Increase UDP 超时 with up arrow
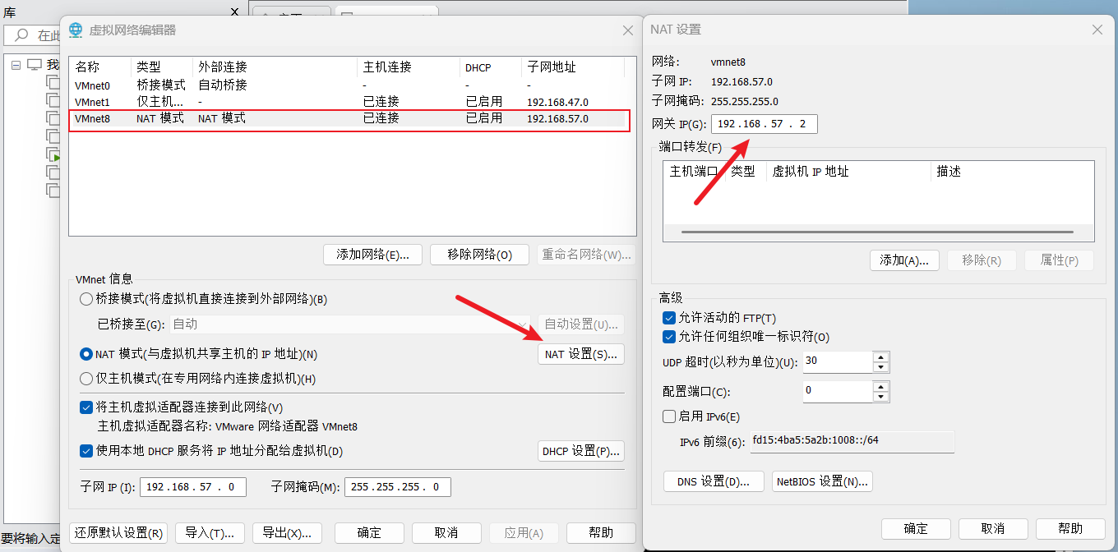The width and height of the screenshot is (1118, 552). pos(880,356)
